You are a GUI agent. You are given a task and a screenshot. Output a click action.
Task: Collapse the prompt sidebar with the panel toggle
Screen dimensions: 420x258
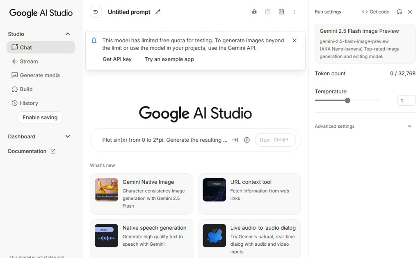pyautogui.click(x=96, y=12)
